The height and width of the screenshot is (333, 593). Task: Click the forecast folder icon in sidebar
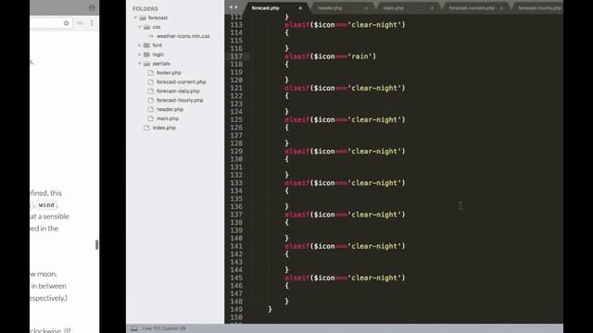tap(143, 18)
